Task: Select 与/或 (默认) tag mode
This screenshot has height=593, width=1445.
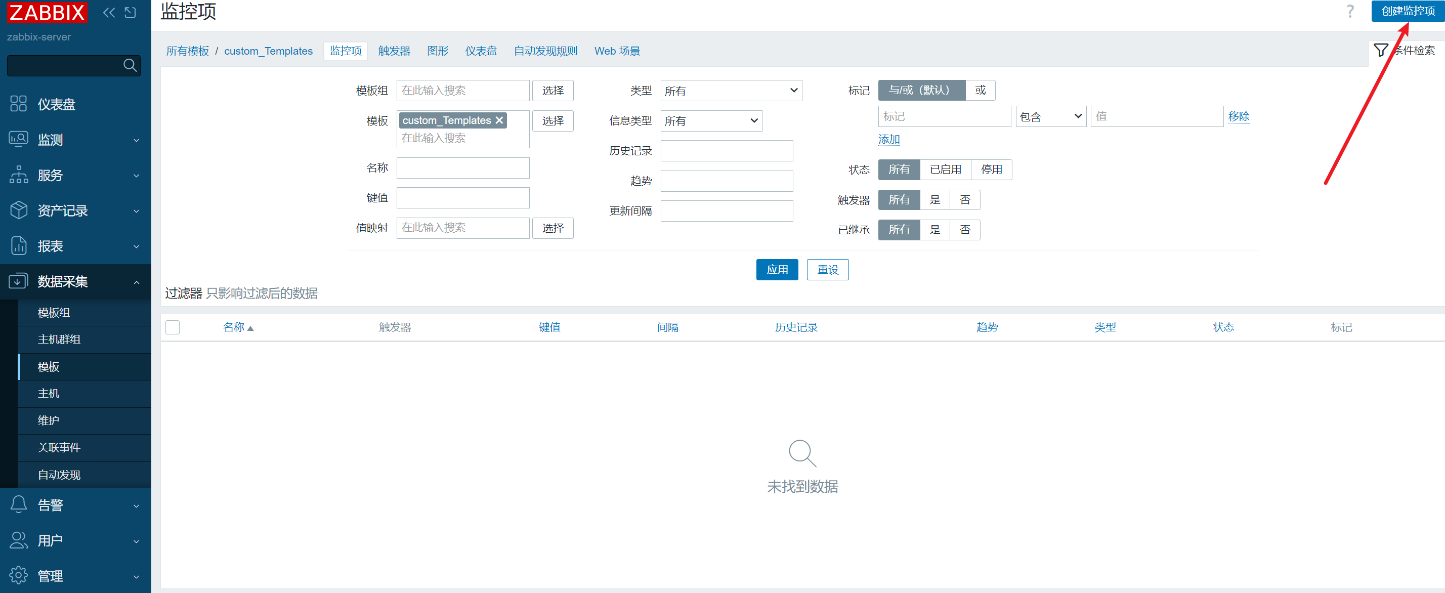Action: click(921, 90)
